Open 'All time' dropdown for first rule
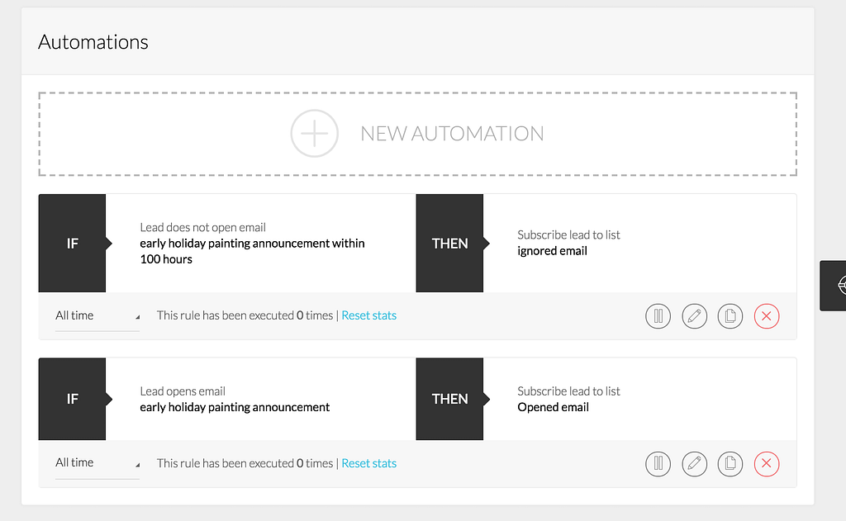The width and height of the screenshot is (846, 521). 97,316
